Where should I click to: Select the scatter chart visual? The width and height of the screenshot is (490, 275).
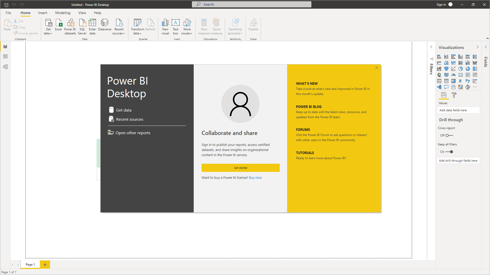pyautogui.click(x=454, y=69)
